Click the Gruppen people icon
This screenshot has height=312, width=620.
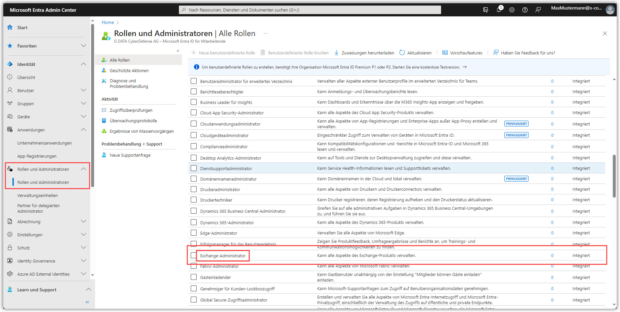click(x=10, y=103)
